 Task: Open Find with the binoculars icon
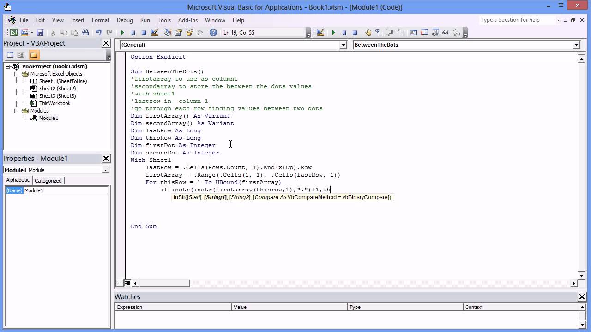point(85,32)
